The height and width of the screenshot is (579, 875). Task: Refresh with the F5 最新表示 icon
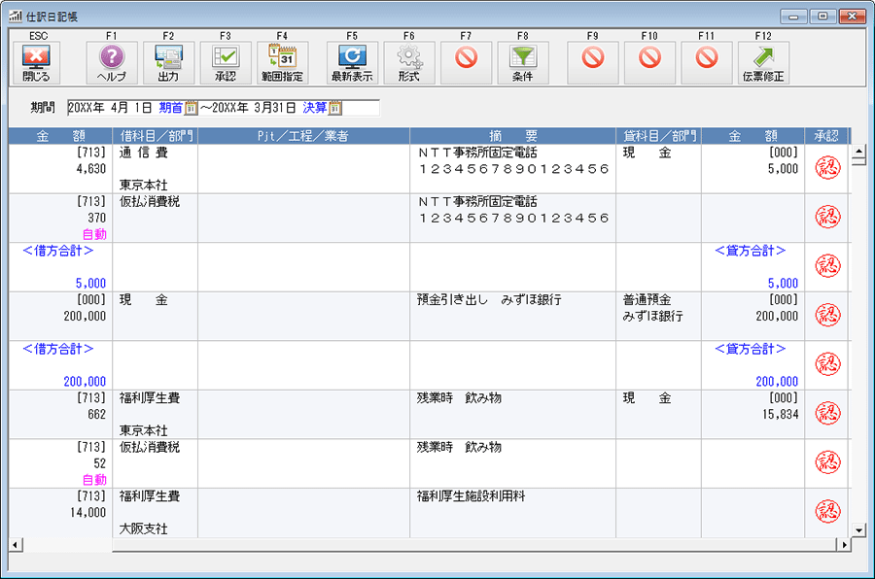[352, 62]
